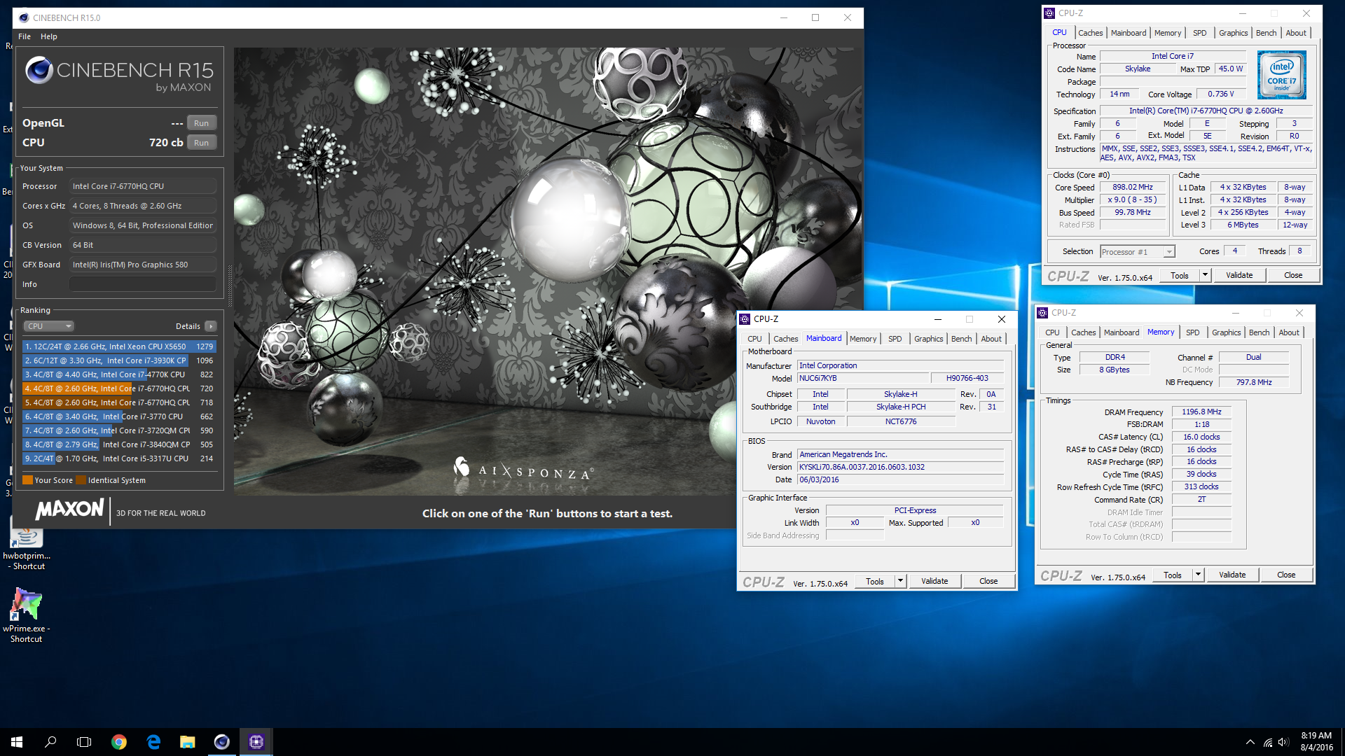Select ranking row Intel Core i7-3770

coord(119,416)
